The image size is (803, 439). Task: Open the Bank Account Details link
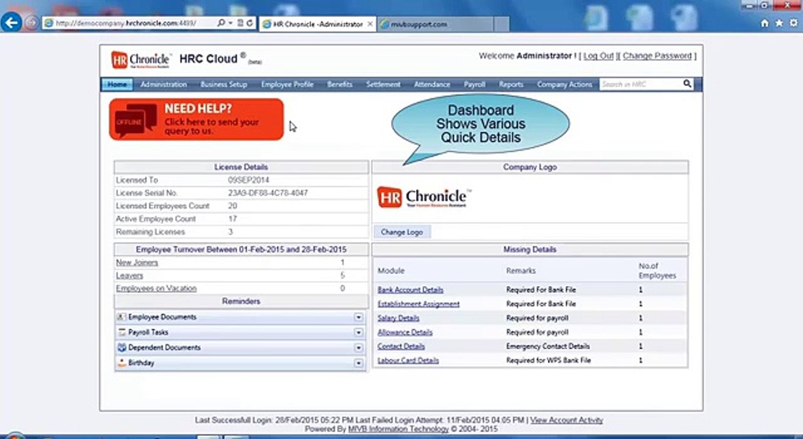coord(410,290)
